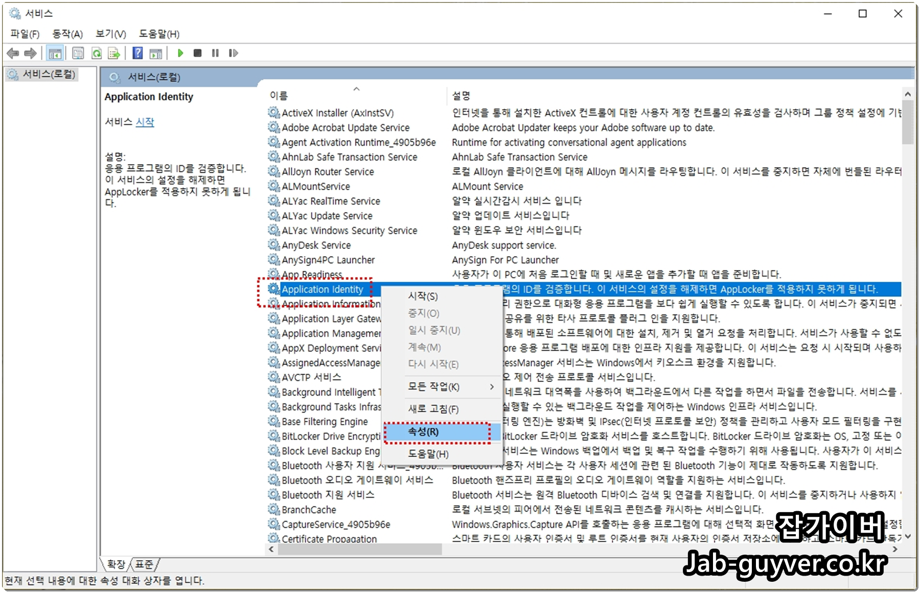Click gear icon of ALMountService row

point(274,186)
